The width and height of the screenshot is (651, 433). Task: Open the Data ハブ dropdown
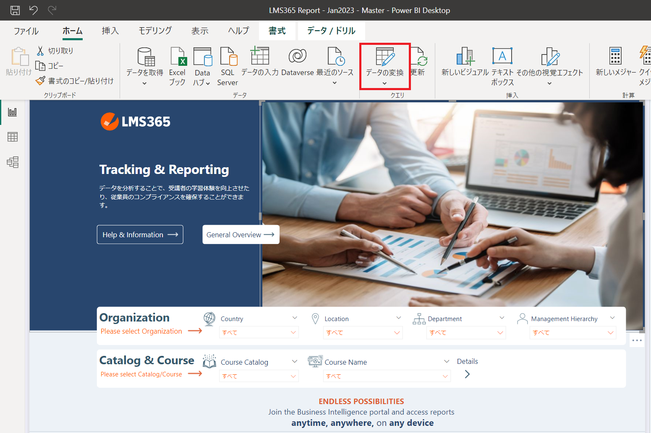pyautogui.click(x=202, y=66)
